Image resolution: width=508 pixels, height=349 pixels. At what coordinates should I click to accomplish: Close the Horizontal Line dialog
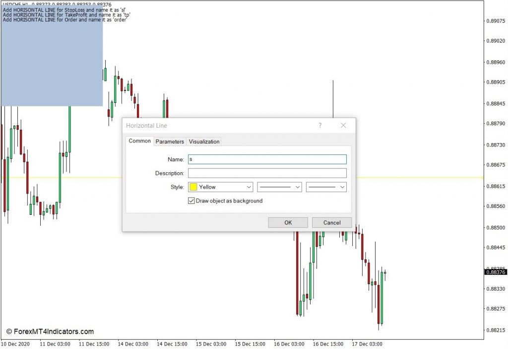(x=343, y=125)
